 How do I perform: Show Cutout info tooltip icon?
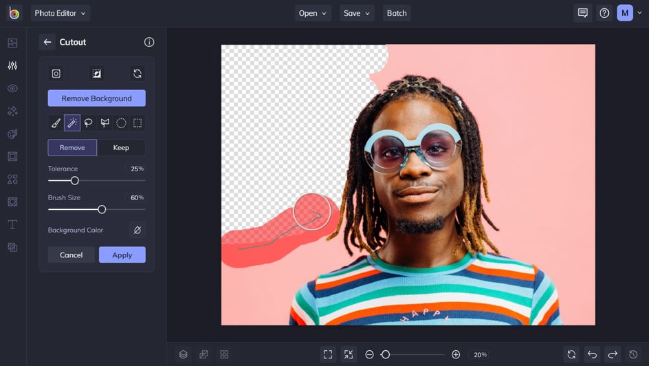pyautogui.click(x=149, y=42)
